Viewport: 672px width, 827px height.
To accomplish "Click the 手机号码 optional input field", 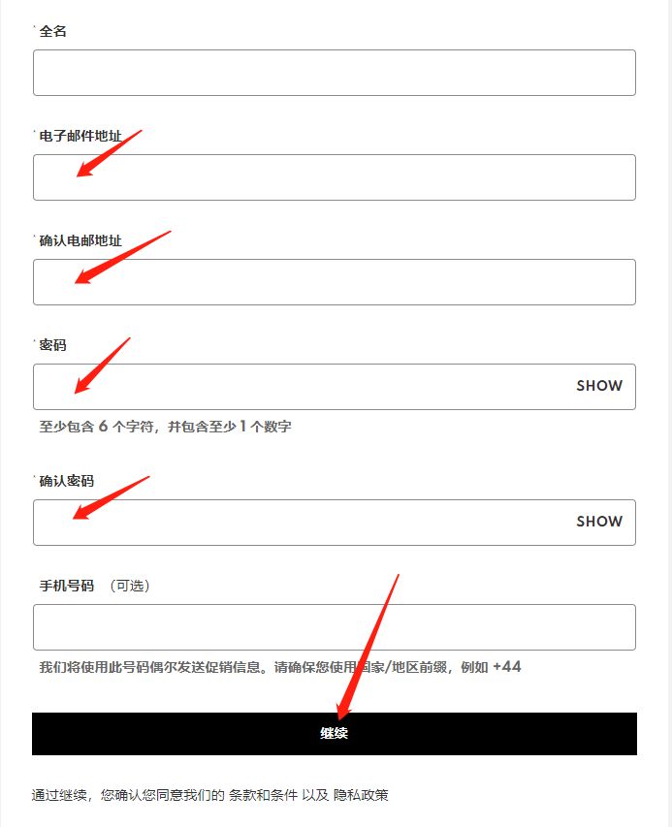I will pyautogui.click(x=334, y=627).
